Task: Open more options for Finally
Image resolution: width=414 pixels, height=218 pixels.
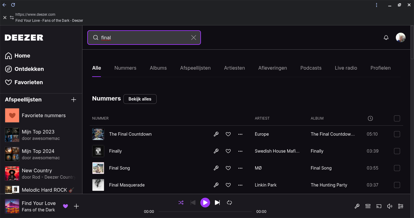Action: pos(240,151)
